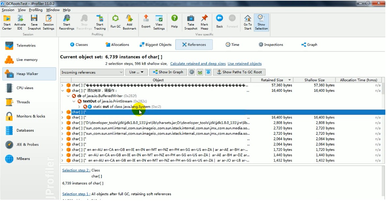387x205 pixels.
Task: Open the Session menu
Action: 8,10
